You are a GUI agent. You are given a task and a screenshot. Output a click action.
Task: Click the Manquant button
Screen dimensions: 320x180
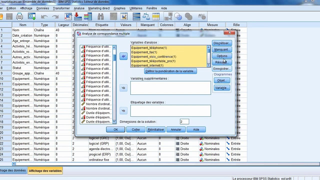222,49
